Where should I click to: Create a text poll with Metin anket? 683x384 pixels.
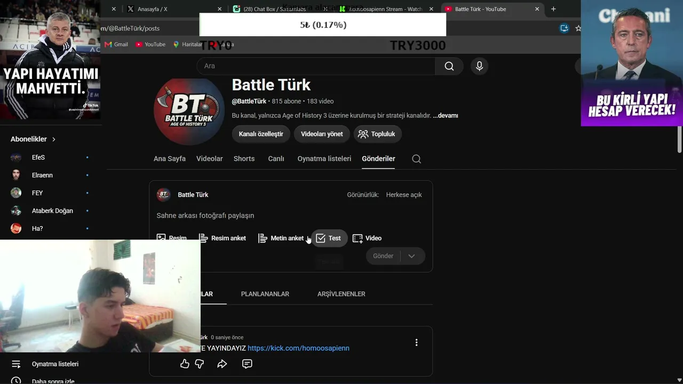(281, 238)
